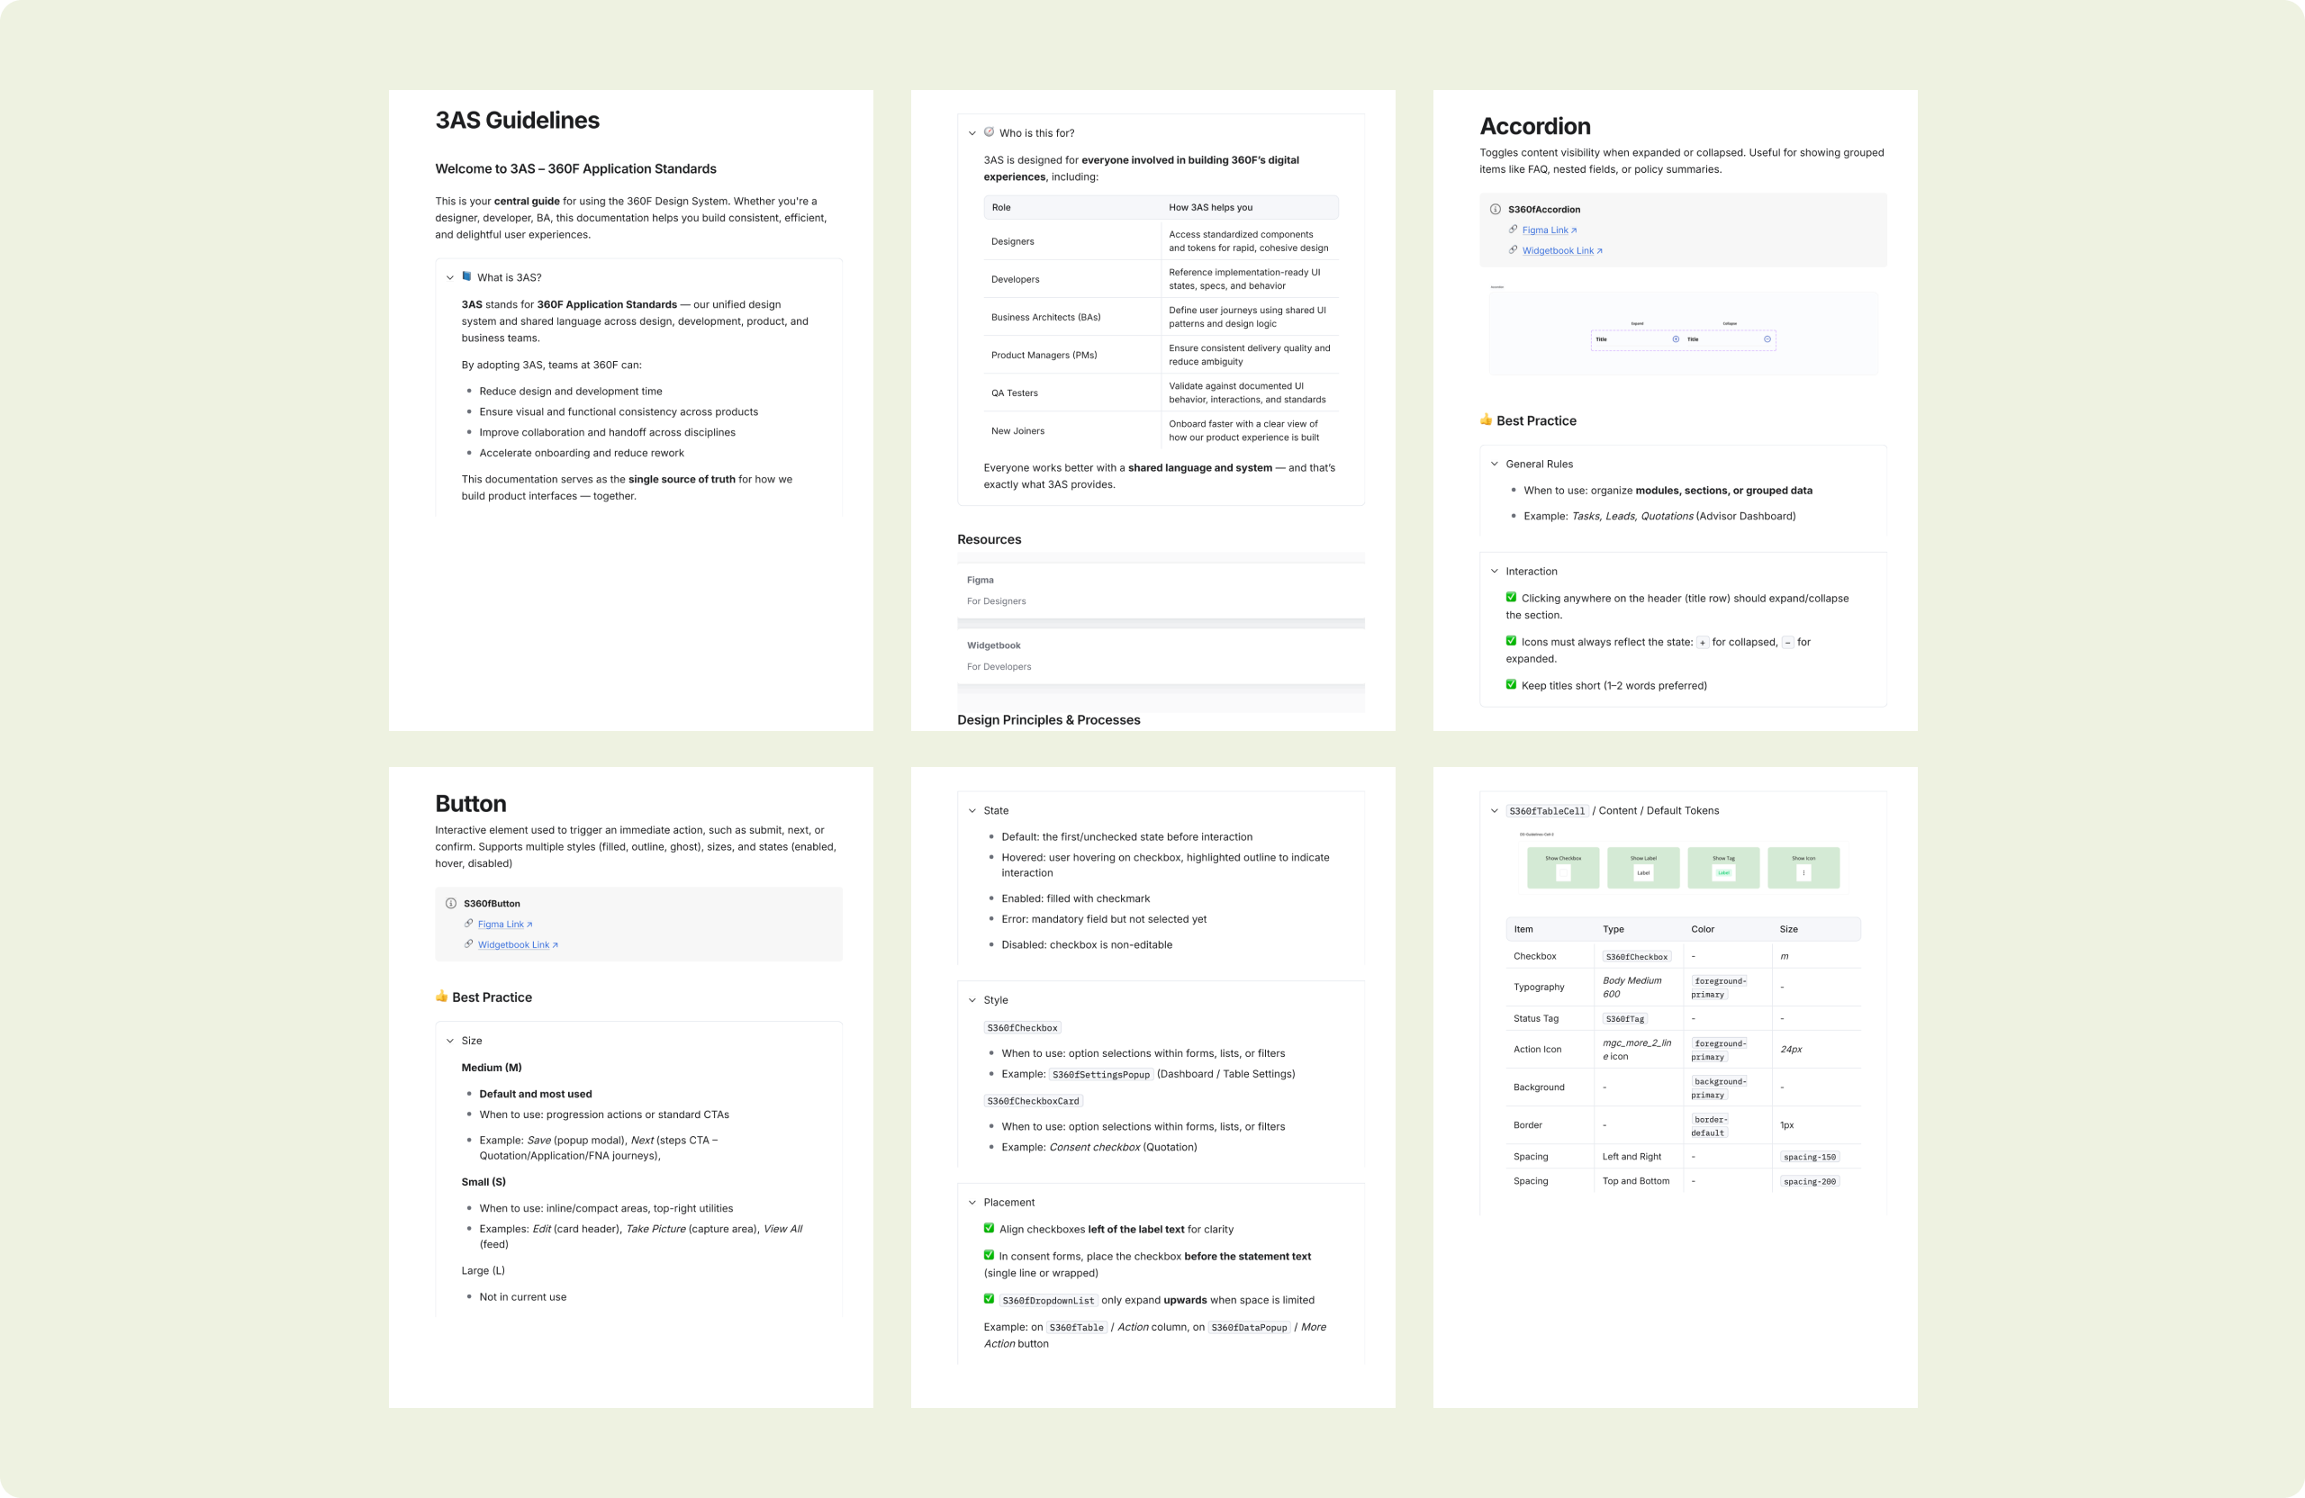The image size is (2305, 1498).
Task: Click the thumbs-up icon on Button Best Practice
Action: pos(441,997)
